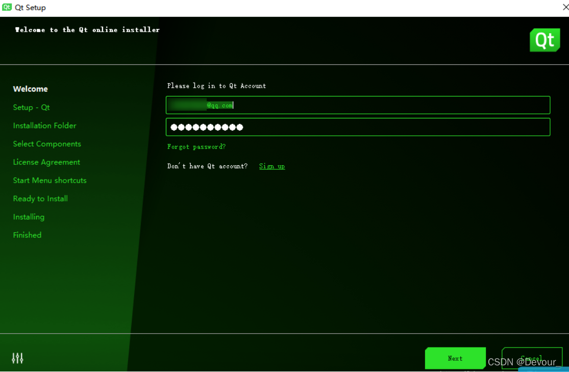The image size is (569, 372).
Task: Abort setup with the Cancel button
Action: click(532, 358)
